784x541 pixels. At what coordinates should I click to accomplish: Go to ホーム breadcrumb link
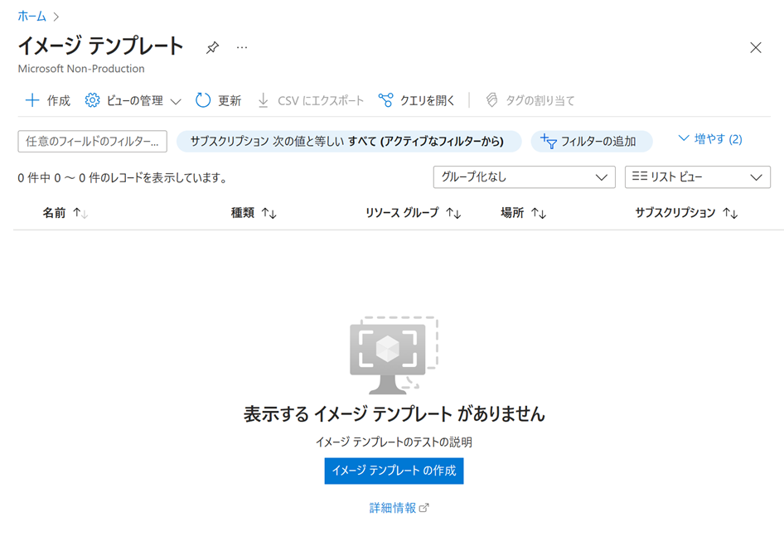(x=32, y=16)
